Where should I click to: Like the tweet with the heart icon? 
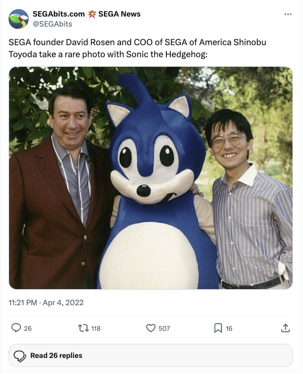151,328
